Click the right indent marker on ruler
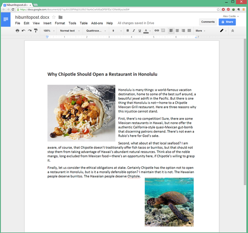Screen dimensions: 248x233 click(196, 37)
